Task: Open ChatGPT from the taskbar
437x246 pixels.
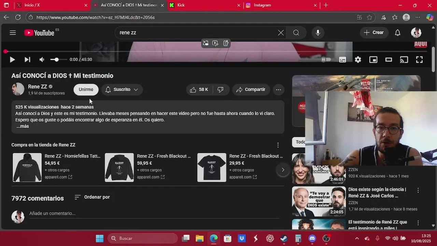Action: (x=270, y=238)
